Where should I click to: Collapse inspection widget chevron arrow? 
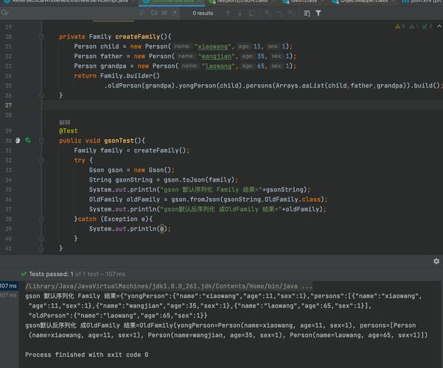tap(439, 26)
